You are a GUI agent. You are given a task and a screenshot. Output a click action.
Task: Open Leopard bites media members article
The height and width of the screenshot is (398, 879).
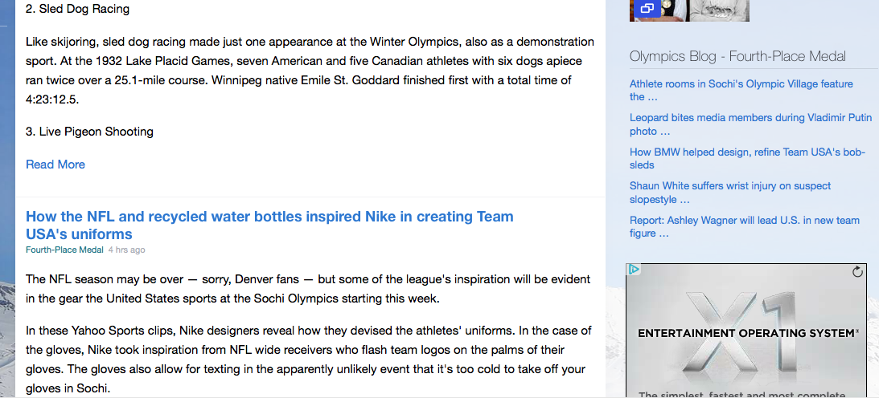[750, 124]
